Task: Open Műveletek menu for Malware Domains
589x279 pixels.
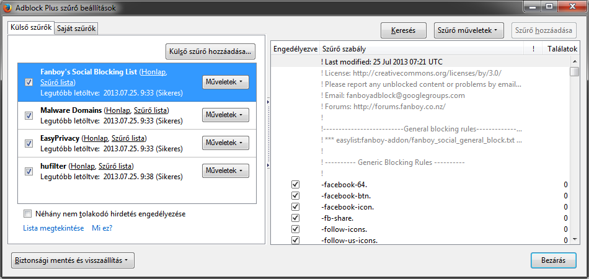Action: click(226, 115)
